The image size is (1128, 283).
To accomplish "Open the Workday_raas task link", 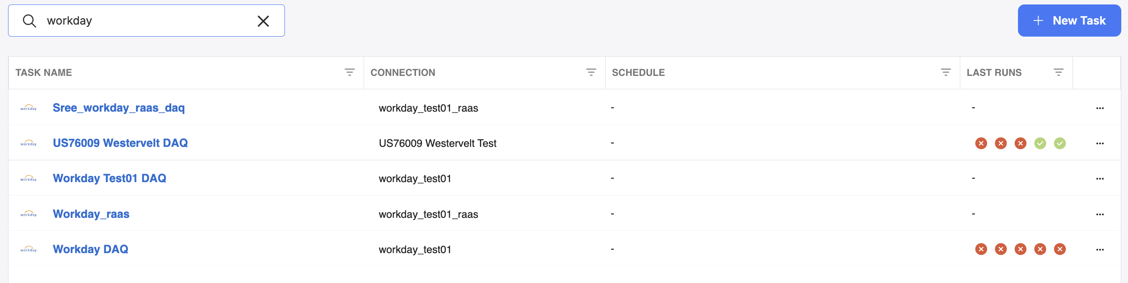I will coord(91,214).
